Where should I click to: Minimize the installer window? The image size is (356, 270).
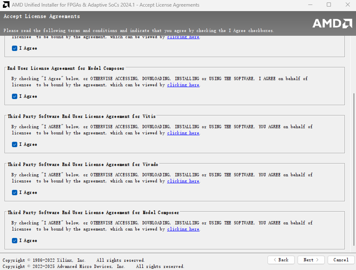point(310,5)
